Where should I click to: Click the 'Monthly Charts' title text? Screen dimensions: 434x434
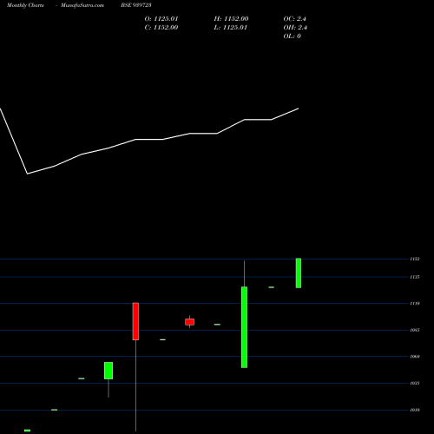point(25,5)
